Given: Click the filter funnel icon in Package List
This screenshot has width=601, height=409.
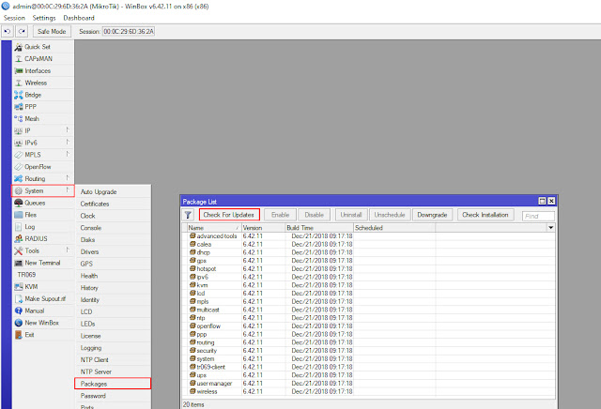Looking at the screenshot, I should [x=188, y=215].
